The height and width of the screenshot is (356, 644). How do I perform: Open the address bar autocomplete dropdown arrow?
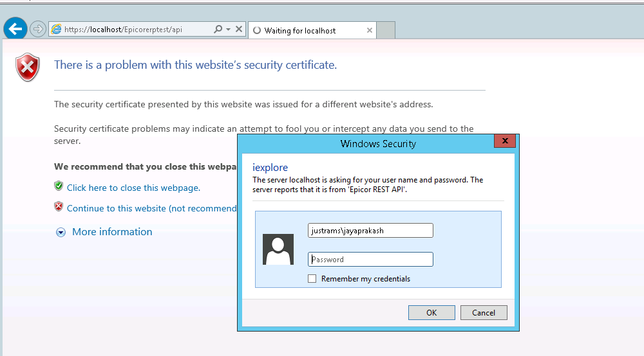point(229,30)
